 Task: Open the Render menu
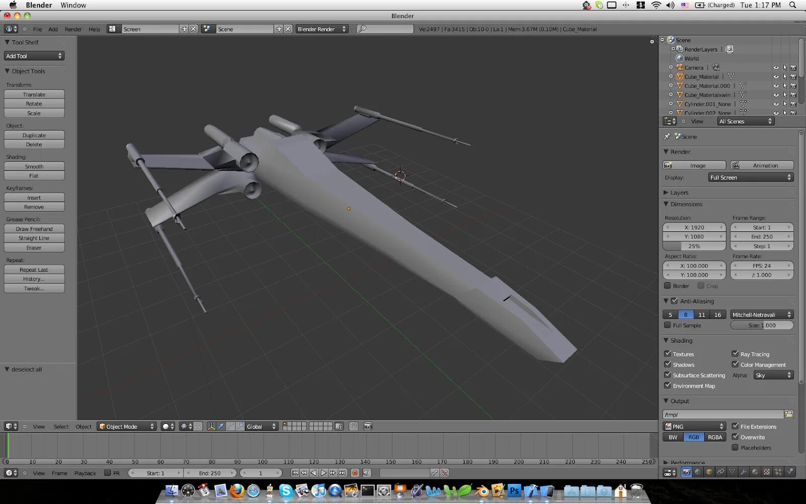pos(73,29)
